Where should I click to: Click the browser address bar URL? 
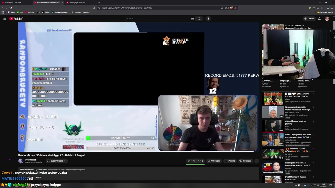point(127,8)
